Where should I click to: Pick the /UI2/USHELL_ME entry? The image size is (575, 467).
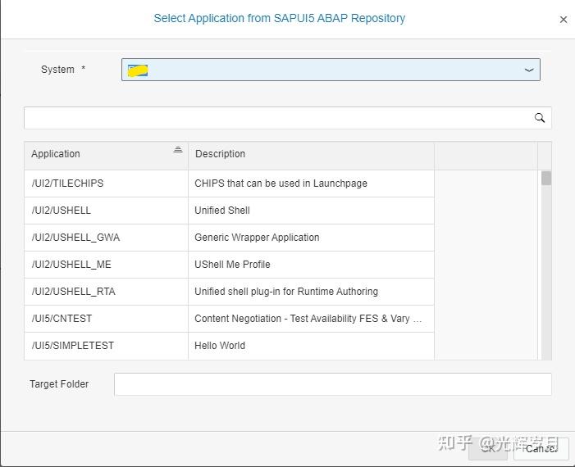click(71, 265)
